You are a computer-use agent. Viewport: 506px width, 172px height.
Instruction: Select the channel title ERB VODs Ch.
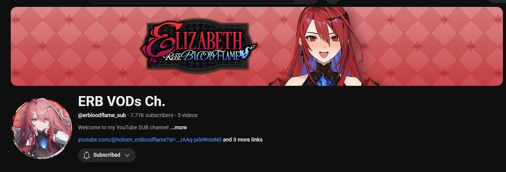click(122, 101)
